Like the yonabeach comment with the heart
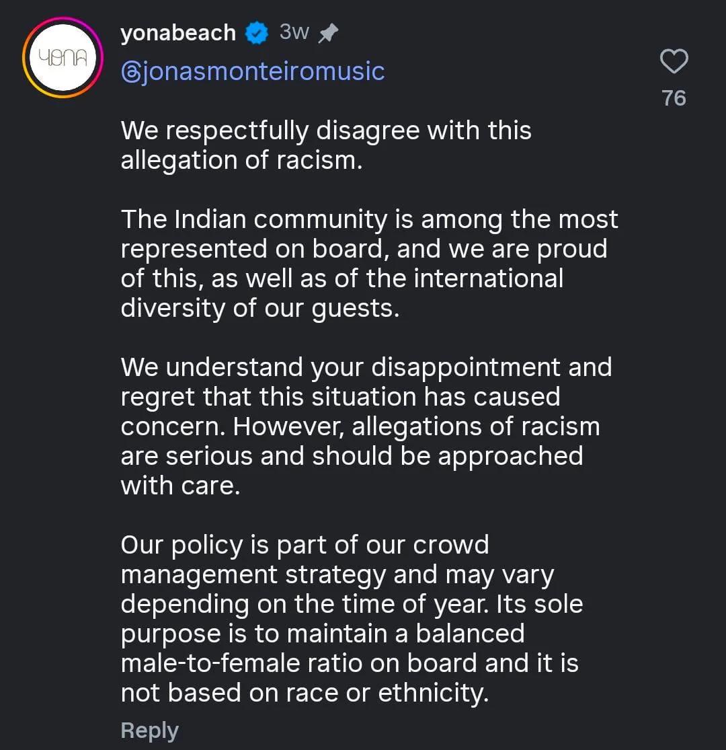The width and height of the screenshot is (726, 750). (x=674, y=62)
